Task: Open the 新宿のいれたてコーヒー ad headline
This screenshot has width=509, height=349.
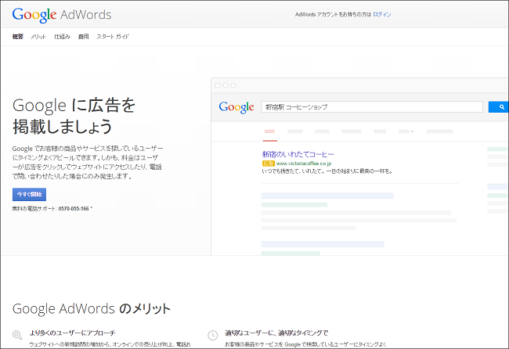Action: coord(298,154)
